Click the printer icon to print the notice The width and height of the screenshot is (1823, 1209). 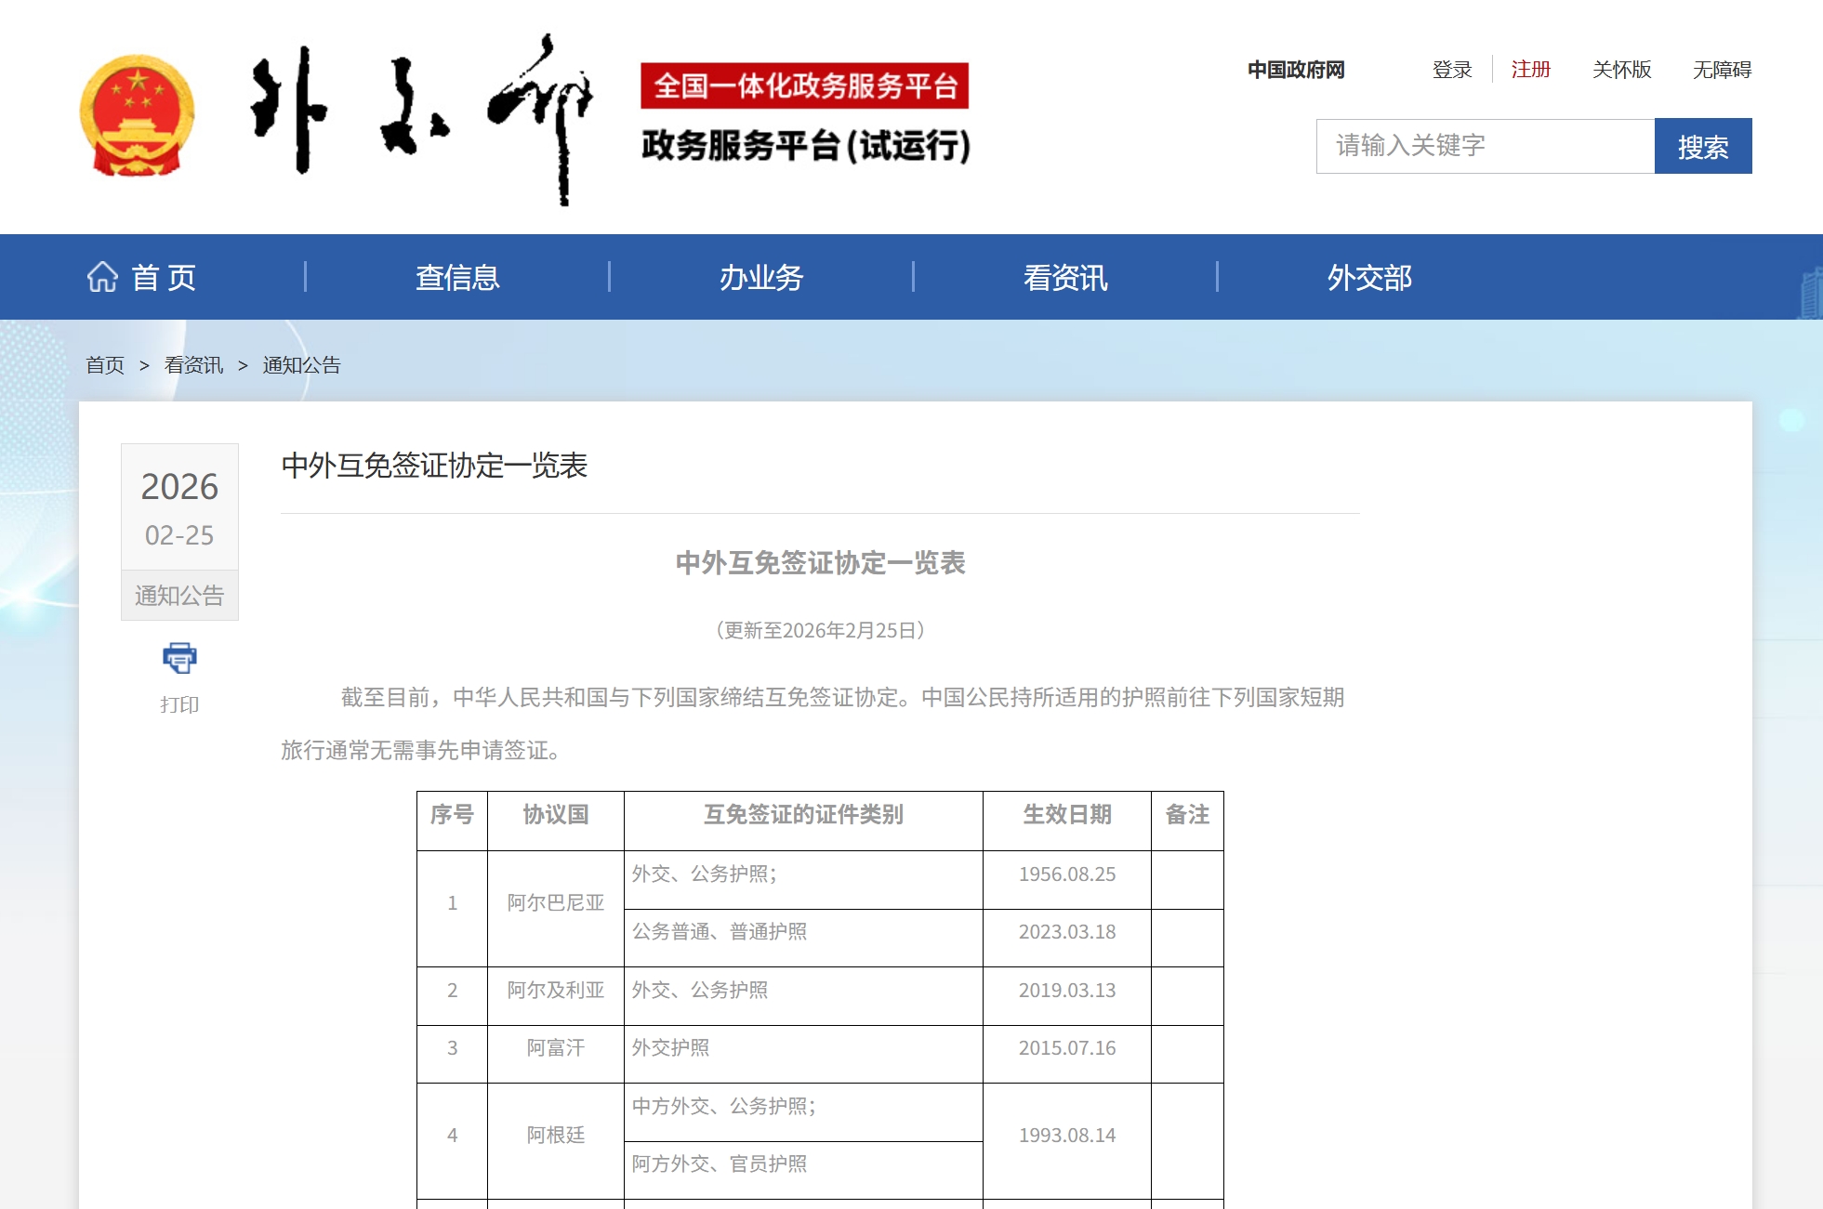click(178, 658)
